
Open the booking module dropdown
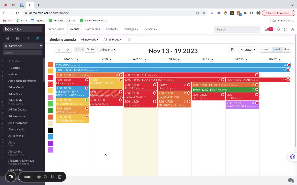(22, 29)
